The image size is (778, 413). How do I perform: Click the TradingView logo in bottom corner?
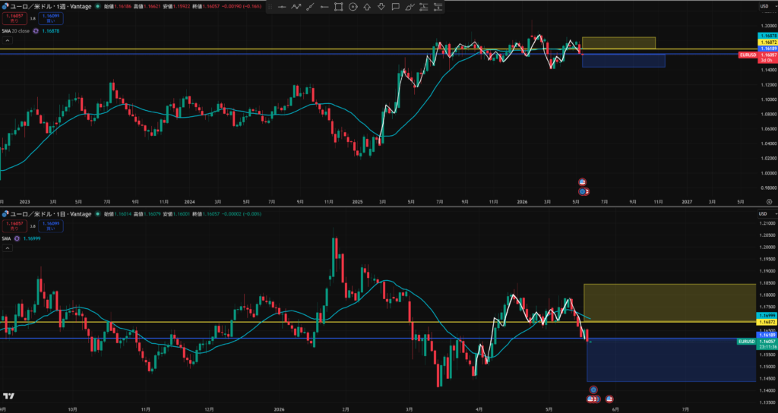8,396
